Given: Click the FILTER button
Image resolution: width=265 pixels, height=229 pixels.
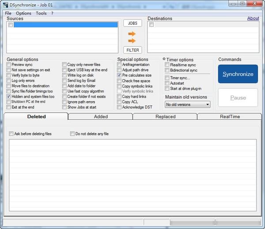Looking at the screenshot, I should tap(132, 50).
